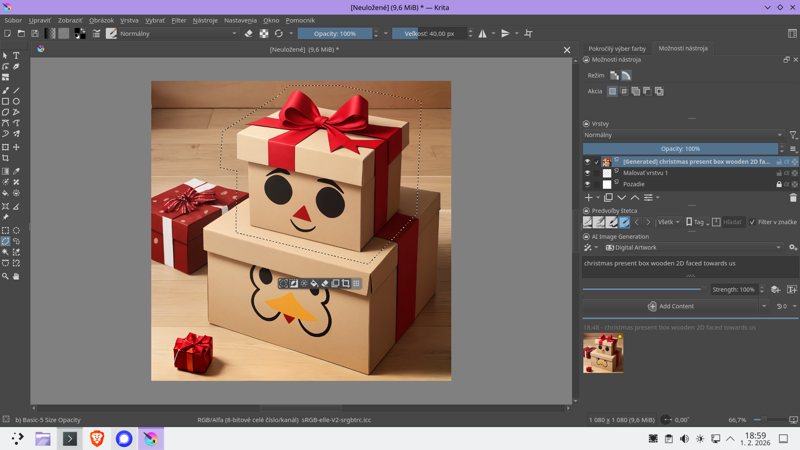Uncheck Filter v značke checkbox
The image size is (800, 450).
coord(752,222)
